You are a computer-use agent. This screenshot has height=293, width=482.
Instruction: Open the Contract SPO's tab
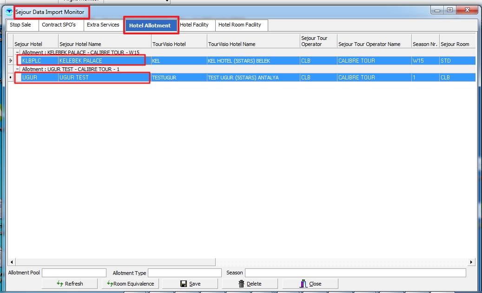[59, 25]
